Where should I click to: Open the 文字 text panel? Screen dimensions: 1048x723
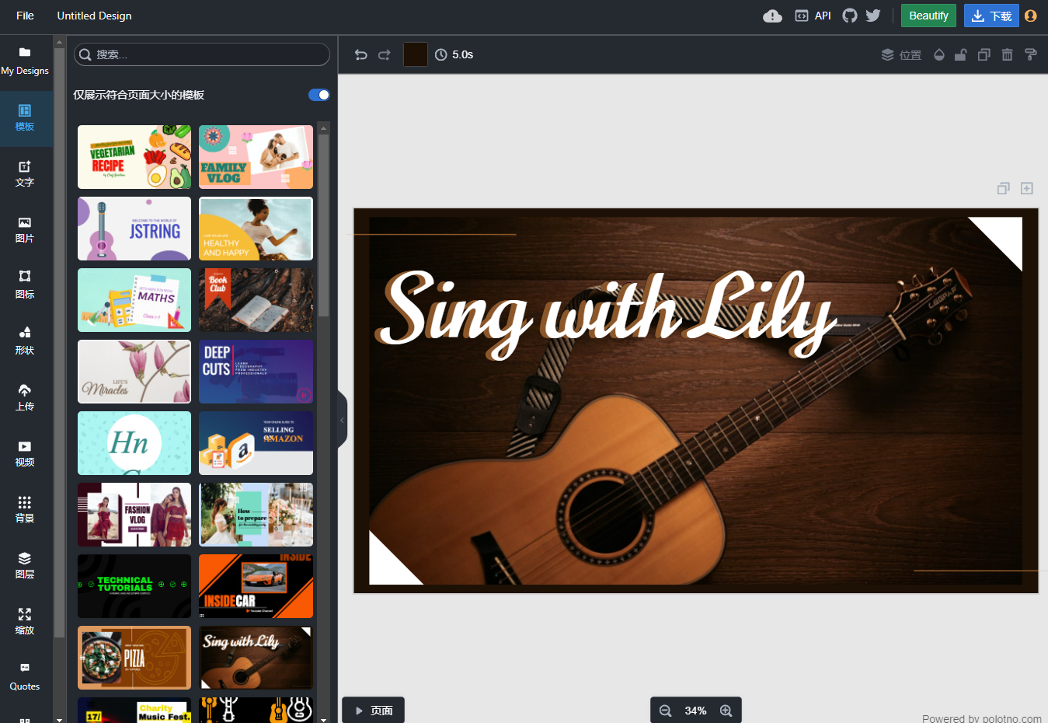click(25, 174)
